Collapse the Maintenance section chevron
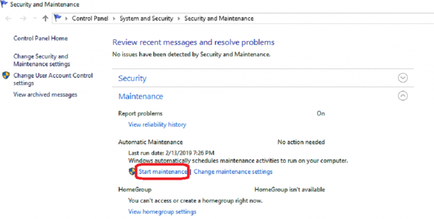The height and width of the screenshot is (219, 434). (403, 96)
